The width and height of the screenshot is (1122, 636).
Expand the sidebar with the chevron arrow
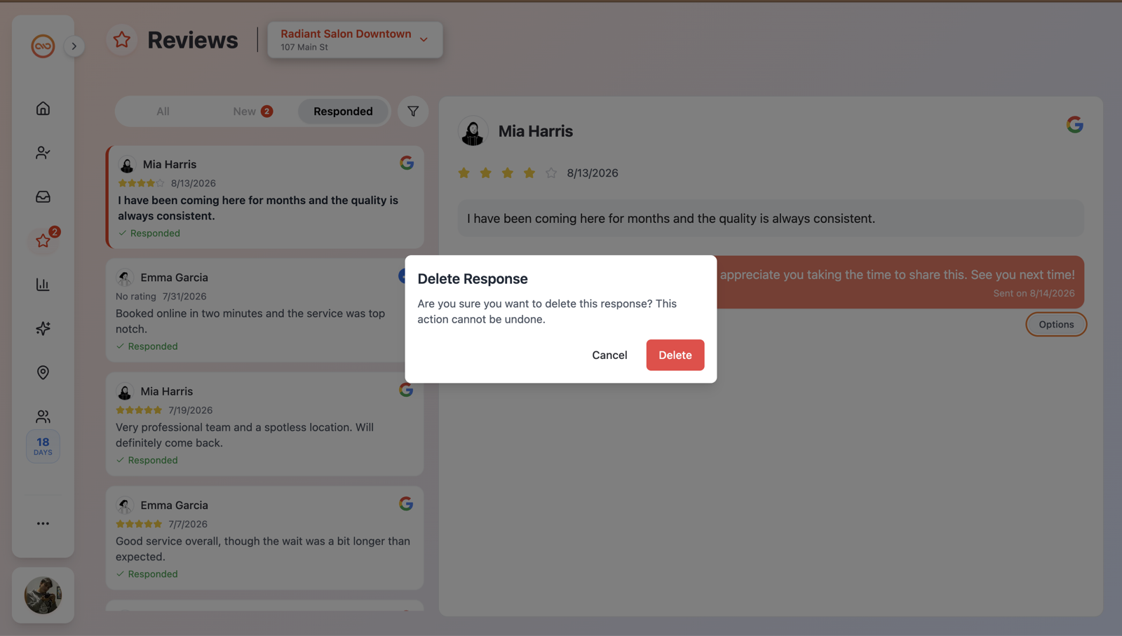pos(74,46)
